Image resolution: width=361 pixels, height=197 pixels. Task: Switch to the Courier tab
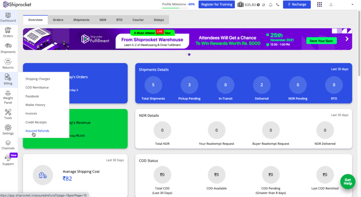coord(138,20)
